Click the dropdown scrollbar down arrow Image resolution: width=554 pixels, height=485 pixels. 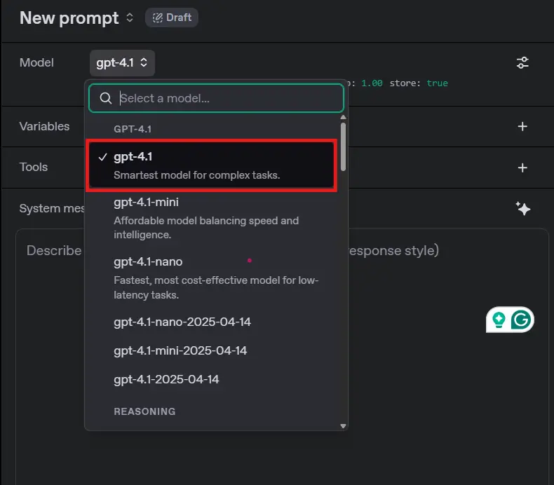click(343, 426)
